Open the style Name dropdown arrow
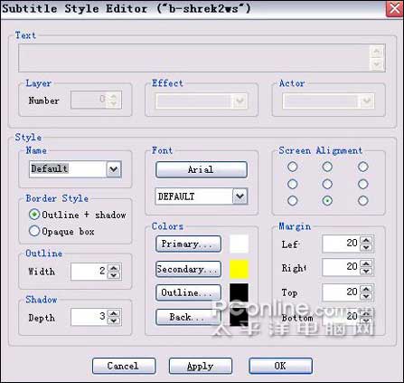This screenshot has height=383, width=404. (x=114, y=169)
